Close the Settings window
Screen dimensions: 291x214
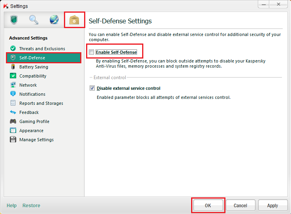point(279,4)
